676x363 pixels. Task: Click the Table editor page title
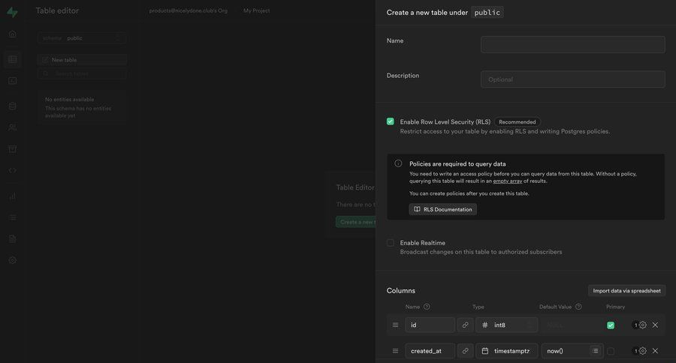pyautogui.click(x=57, y=10)
